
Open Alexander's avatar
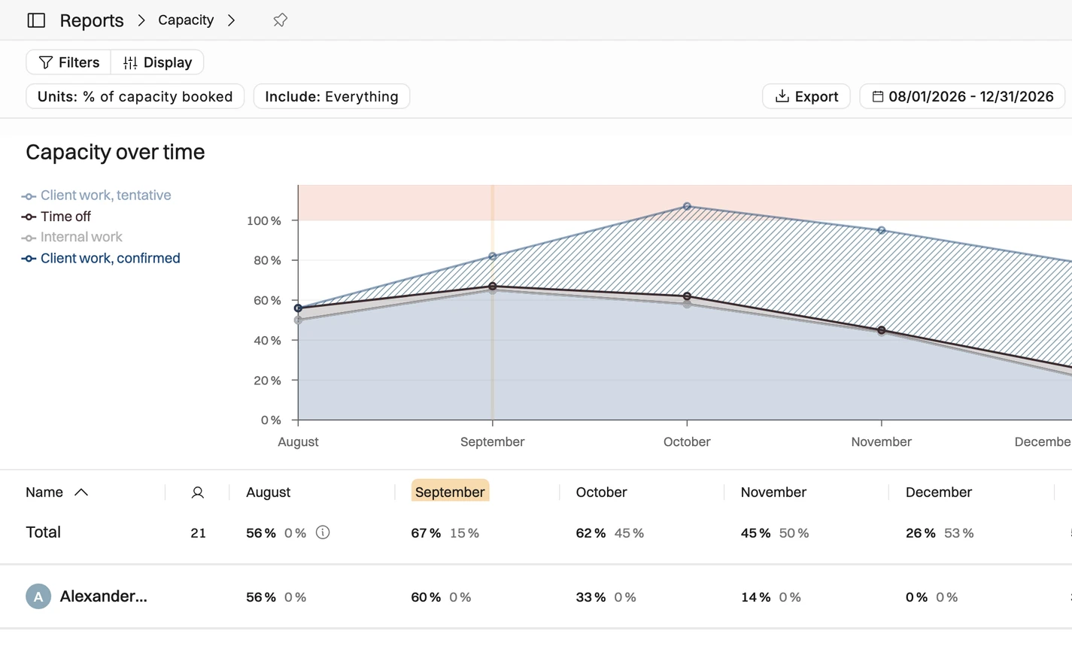(38, 596)
